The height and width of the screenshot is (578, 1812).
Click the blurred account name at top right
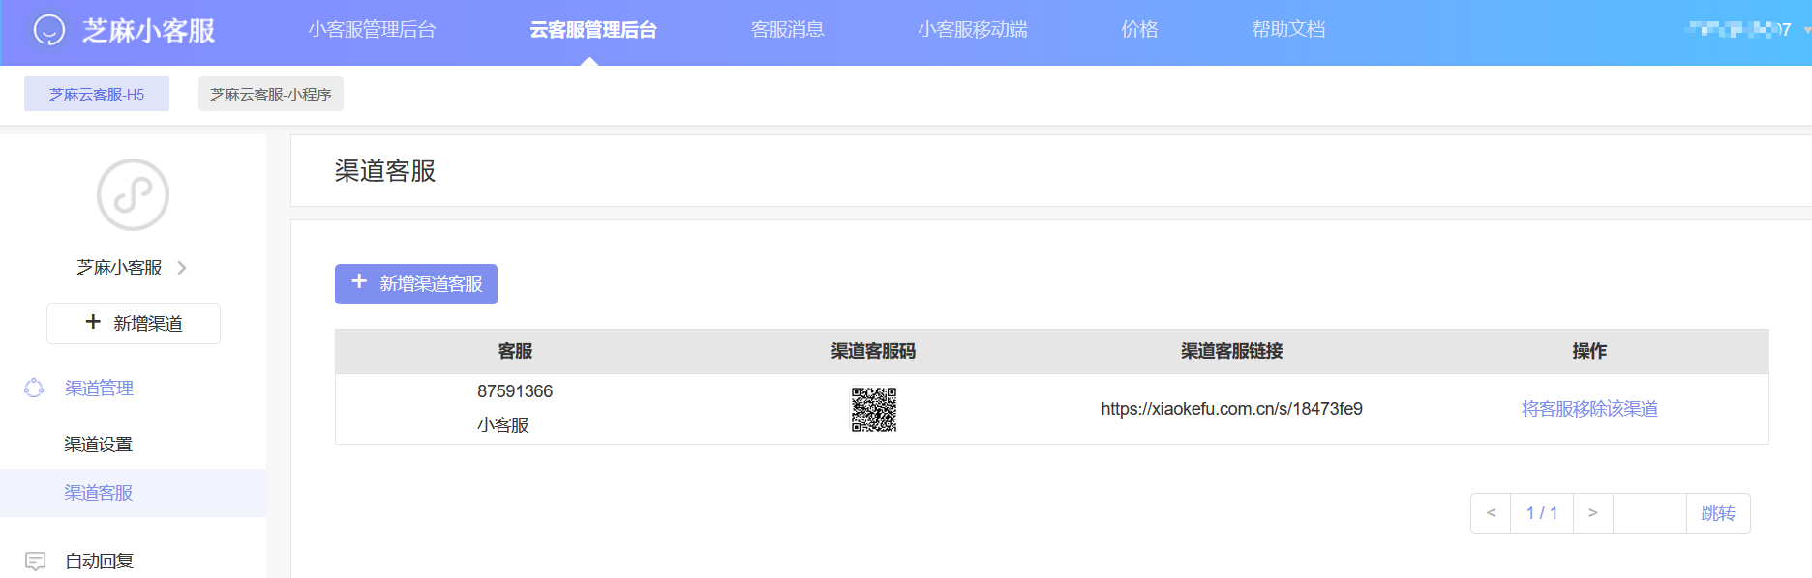[1737, 30]
